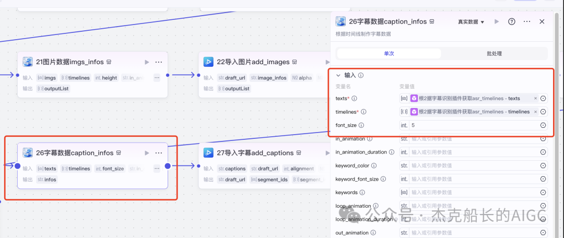Click the image_infos input tag on add_images

click(x=269, y=78)
